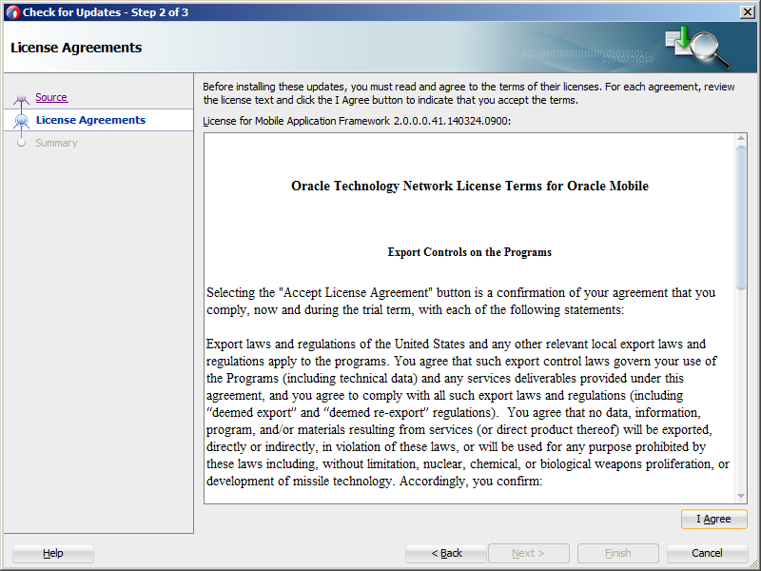Image resolution: width=761 pixels, height=571 pixels.
Task: Click the 'License for Mobile Application Framework' label
Action: tap(357, 121)
